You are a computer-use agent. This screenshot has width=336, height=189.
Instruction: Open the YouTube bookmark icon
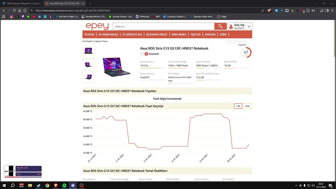click(x=34, y=17)
